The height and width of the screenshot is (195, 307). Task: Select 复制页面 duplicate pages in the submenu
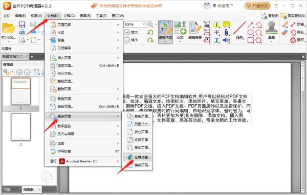137,116
